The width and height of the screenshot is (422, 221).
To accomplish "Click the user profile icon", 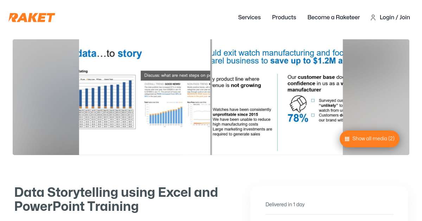I will point(373,18).
